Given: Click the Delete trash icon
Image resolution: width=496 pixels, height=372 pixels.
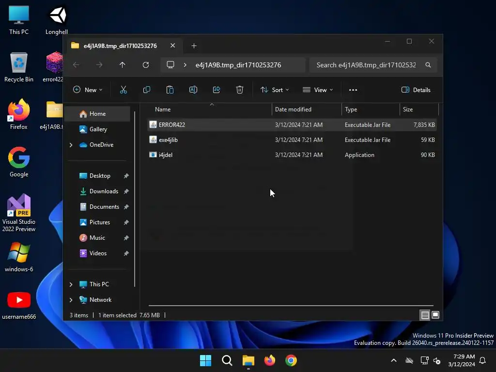Looking at the screenshot, I should coord(240,90).
